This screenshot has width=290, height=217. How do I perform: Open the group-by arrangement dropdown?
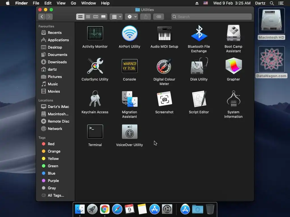[116, 17]
